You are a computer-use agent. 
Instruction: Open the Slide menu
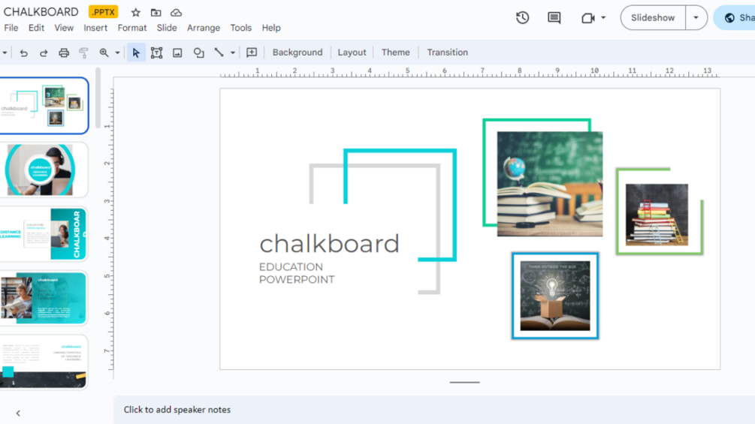(167, 28)
